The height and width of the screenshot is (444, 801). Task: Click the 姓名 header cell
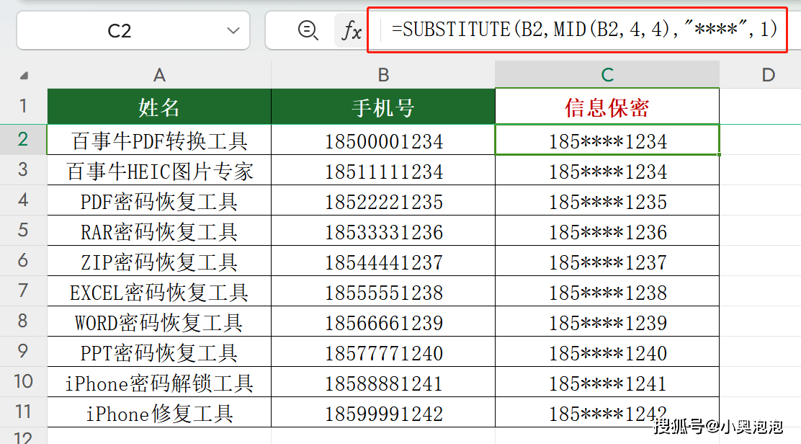[x=159, y=107]
